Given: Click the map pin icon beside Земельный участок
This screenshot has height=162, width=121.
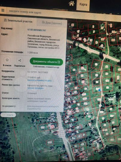Looking at the screenshot, I should point(5,20).
